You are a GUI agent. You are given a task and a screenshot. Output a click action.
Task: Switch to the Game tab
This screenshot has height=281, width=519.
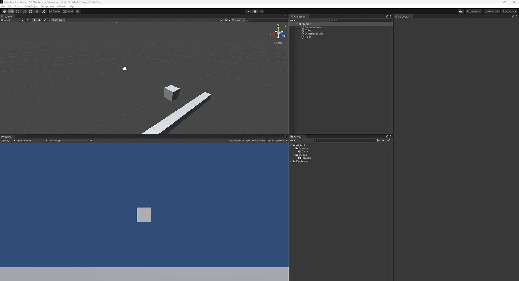pos(7,136)
